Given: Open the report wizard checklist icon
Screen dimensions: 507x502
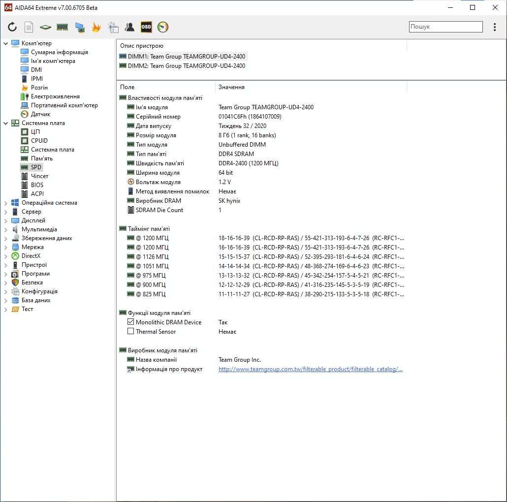Looking at the screenshot, I should (113, 27).
